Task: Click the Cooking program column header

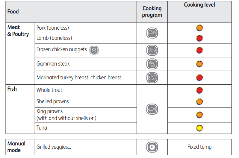Action: [152, 12]
